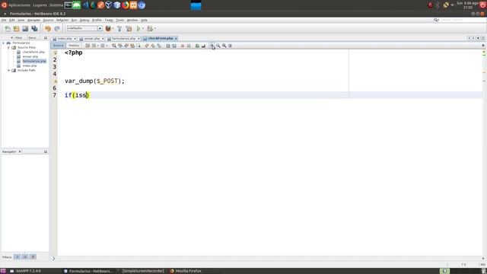
Task: Click the volume icon in system tray
Action: click(452, 5)
